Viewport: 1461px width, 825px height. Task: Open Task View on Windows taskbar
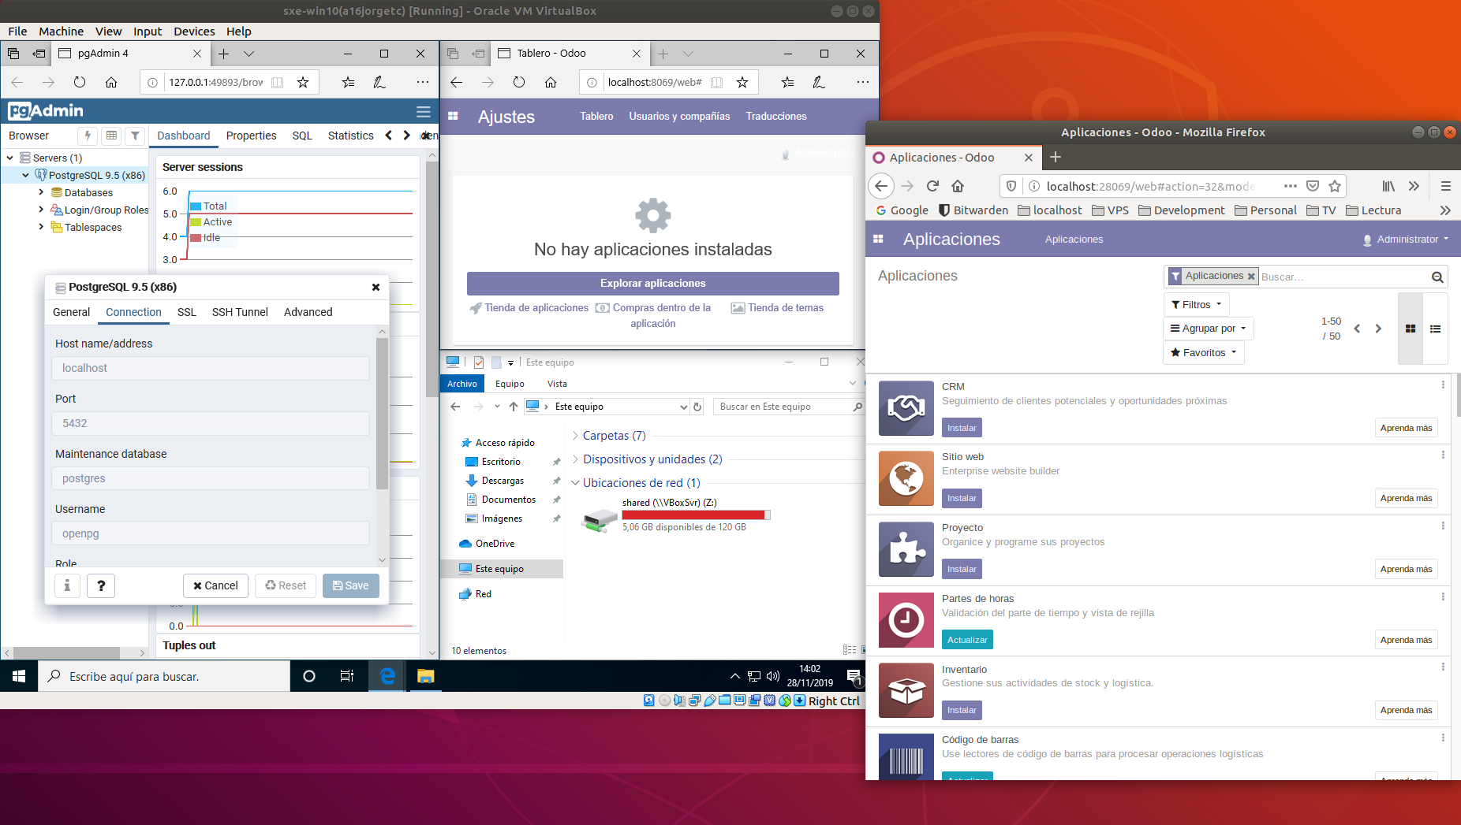tap(346, 676)
